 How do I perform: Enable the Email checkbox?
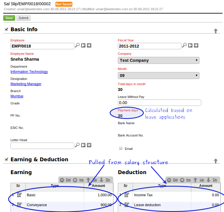pos(121,148)
